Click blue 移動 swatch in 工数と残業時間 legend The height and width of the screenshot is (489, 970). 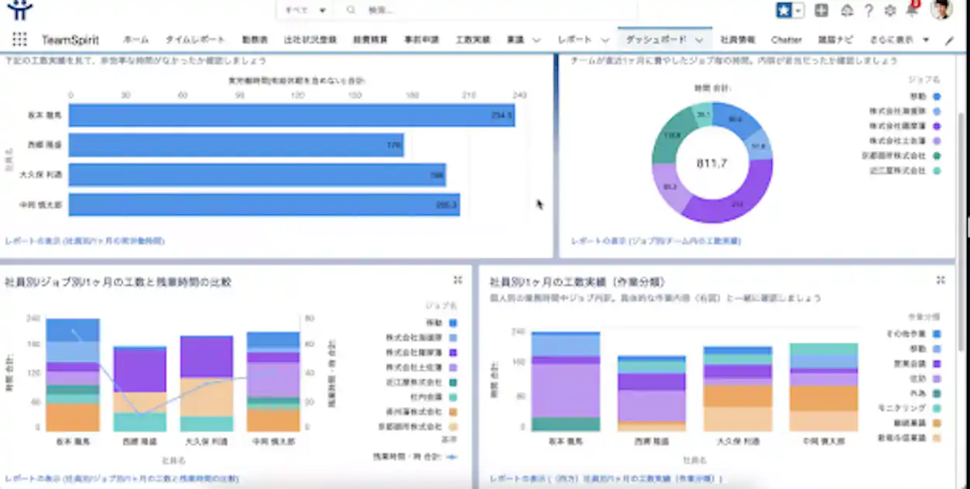point(452,322)
